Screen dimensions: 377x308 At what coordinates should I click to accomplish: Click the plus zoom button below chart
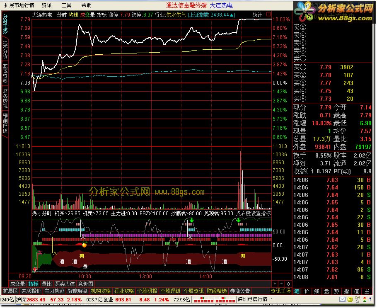pos(275,284)
